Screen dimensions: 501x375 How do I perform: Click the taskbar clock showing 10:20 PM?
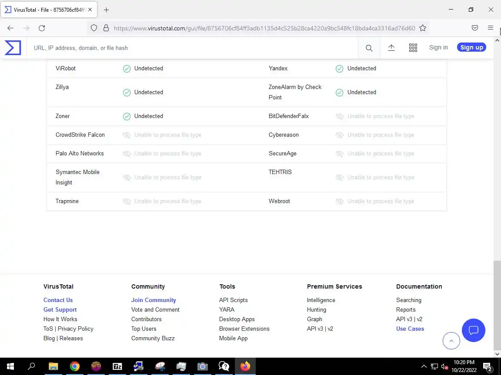pyautogui.click(x=464, y=366)
